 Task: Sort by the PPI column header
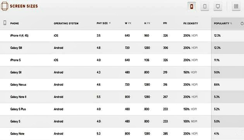tap(165, 23)
